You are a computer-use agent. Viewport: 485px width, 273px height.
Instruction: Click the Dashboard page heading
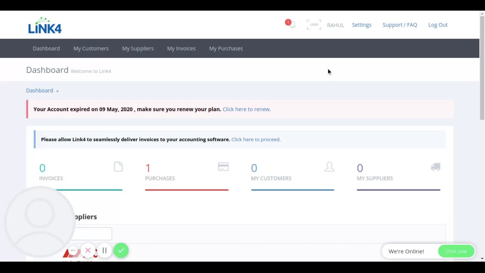click(47, 70)
